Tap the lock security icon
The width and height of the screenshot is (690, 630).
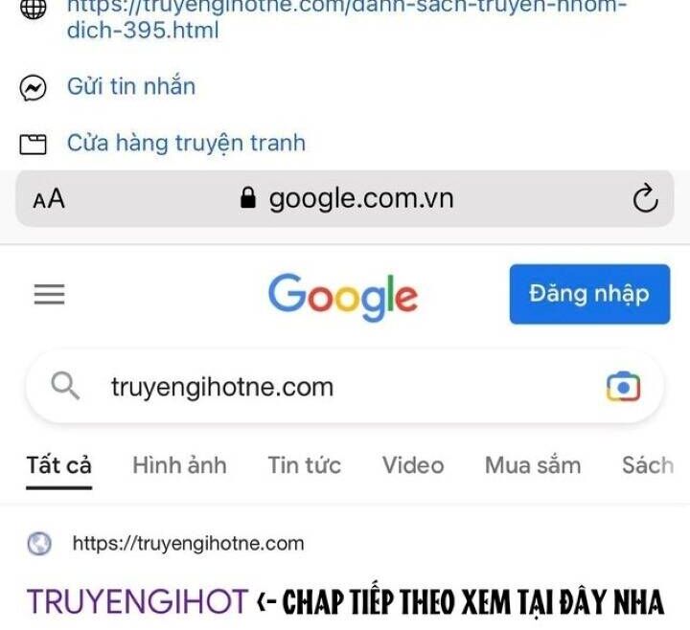[x=248, y=198]
